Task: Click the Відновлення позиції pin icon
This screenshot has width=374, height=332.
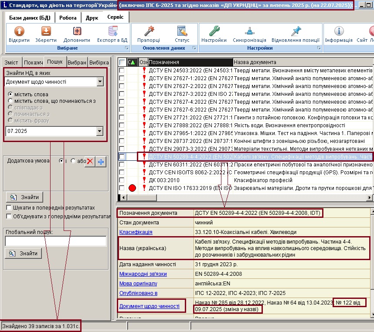Action: click(x=296, y=31)
